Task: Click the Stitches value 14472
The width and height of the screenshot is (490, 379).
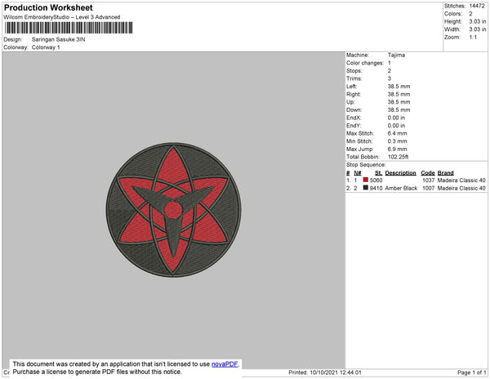Action: point(477,6)
